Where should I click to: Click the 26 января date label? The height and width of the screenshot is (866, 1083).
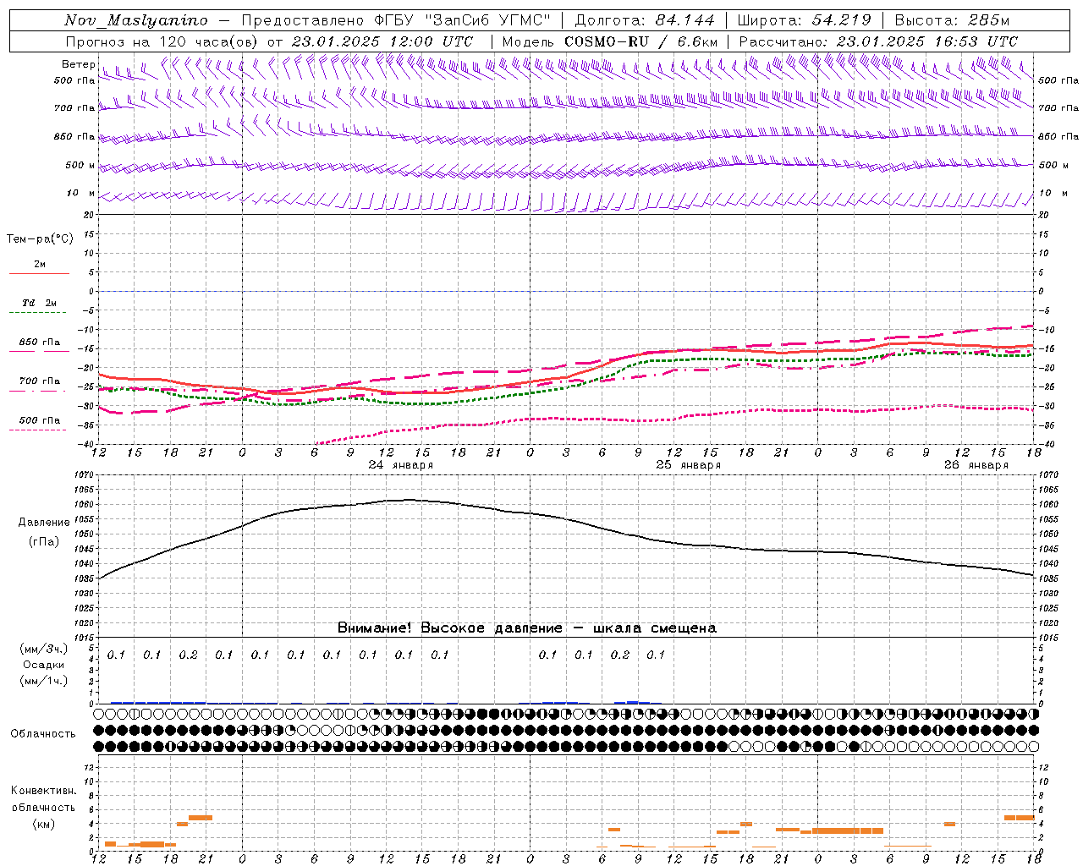[x=976, y=465]
